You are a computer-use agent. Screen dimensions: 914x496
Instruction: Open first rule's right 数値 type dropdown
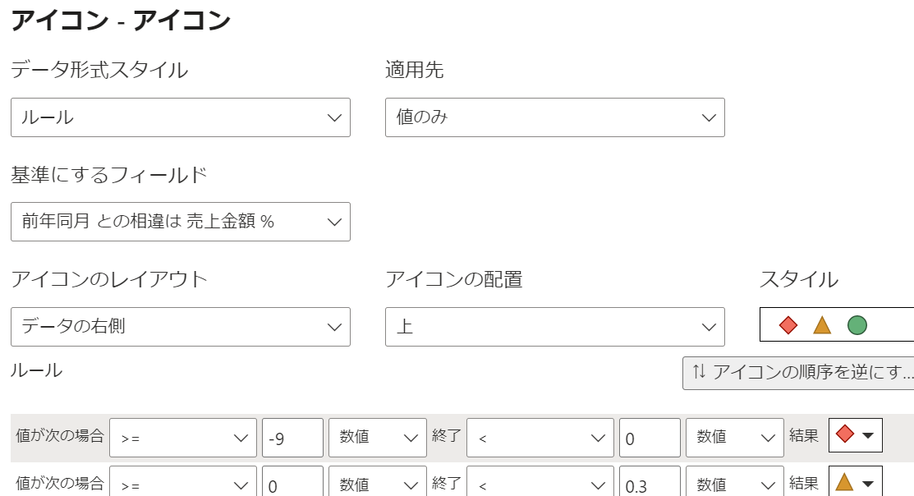(735, 438)
